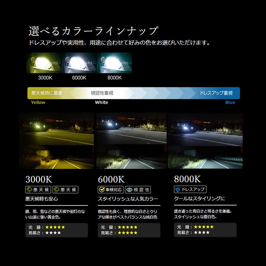Click the 6000K heading text
Image resolution: width=266 pixels, height=266 pixels.
pyautogui.click(x=111, y=179)
